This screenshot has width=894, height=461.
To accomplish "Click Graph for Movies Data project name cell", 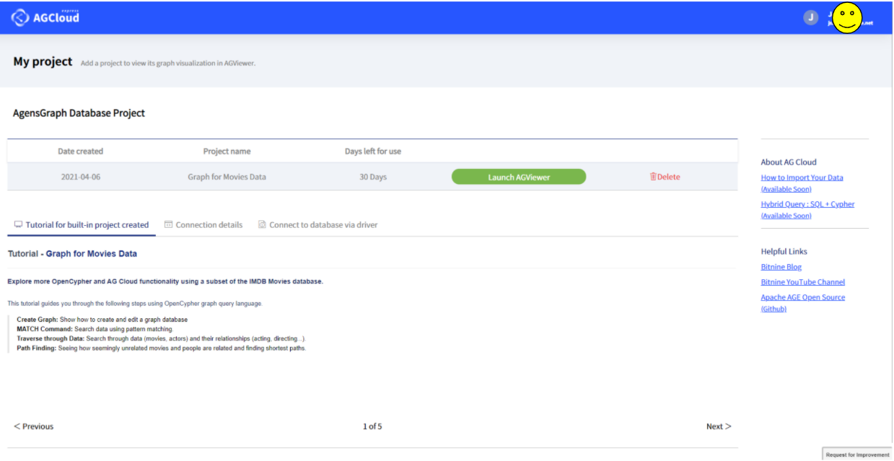I will pyautogui.click(x=227, y=177).
